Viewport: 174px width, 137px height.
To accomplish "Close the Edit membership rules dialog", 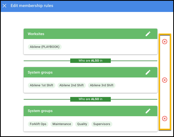I will [x=4, y=6].
